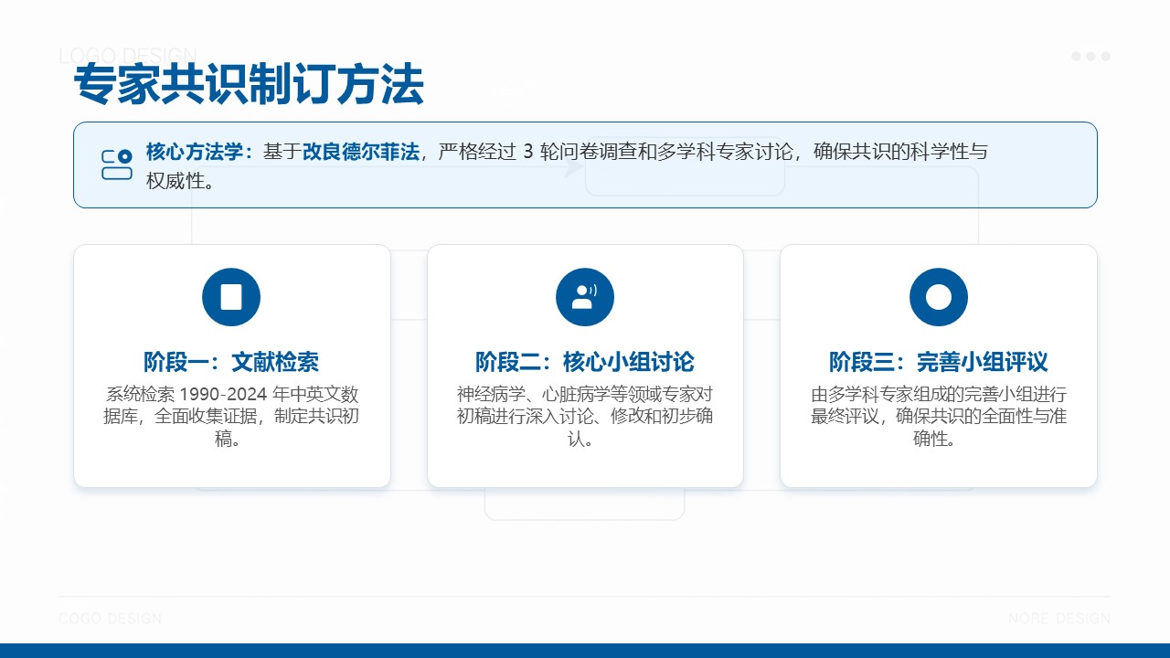Click the dark blue bar at slide bottom

point(585,651)
